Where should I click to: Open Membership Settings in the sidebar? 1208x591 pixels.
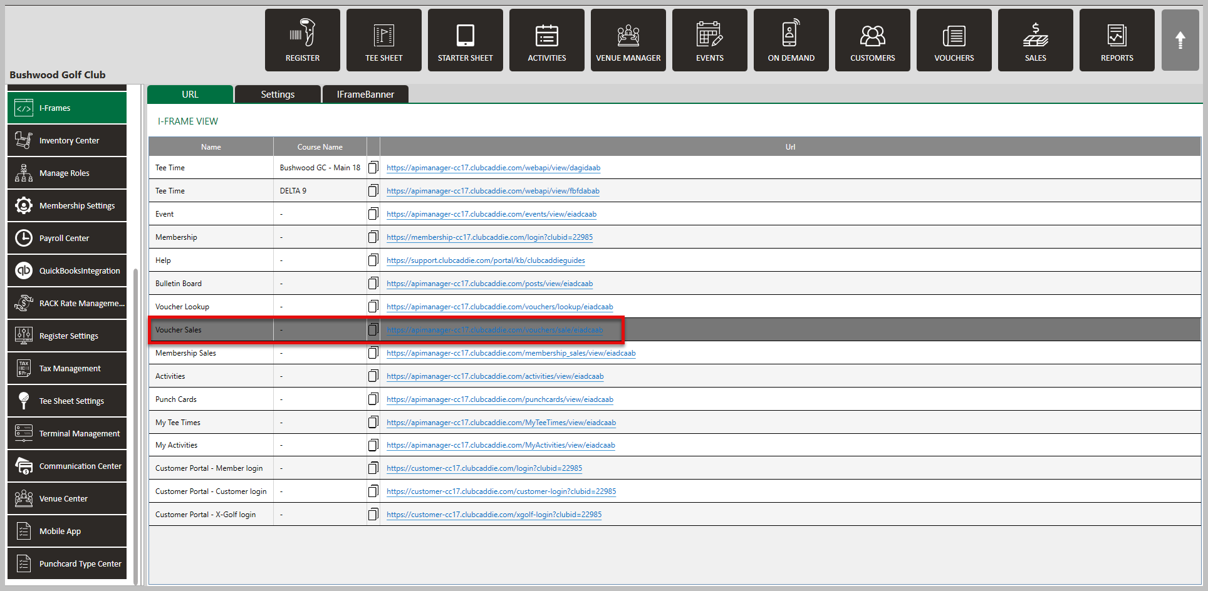click(67, 205)
